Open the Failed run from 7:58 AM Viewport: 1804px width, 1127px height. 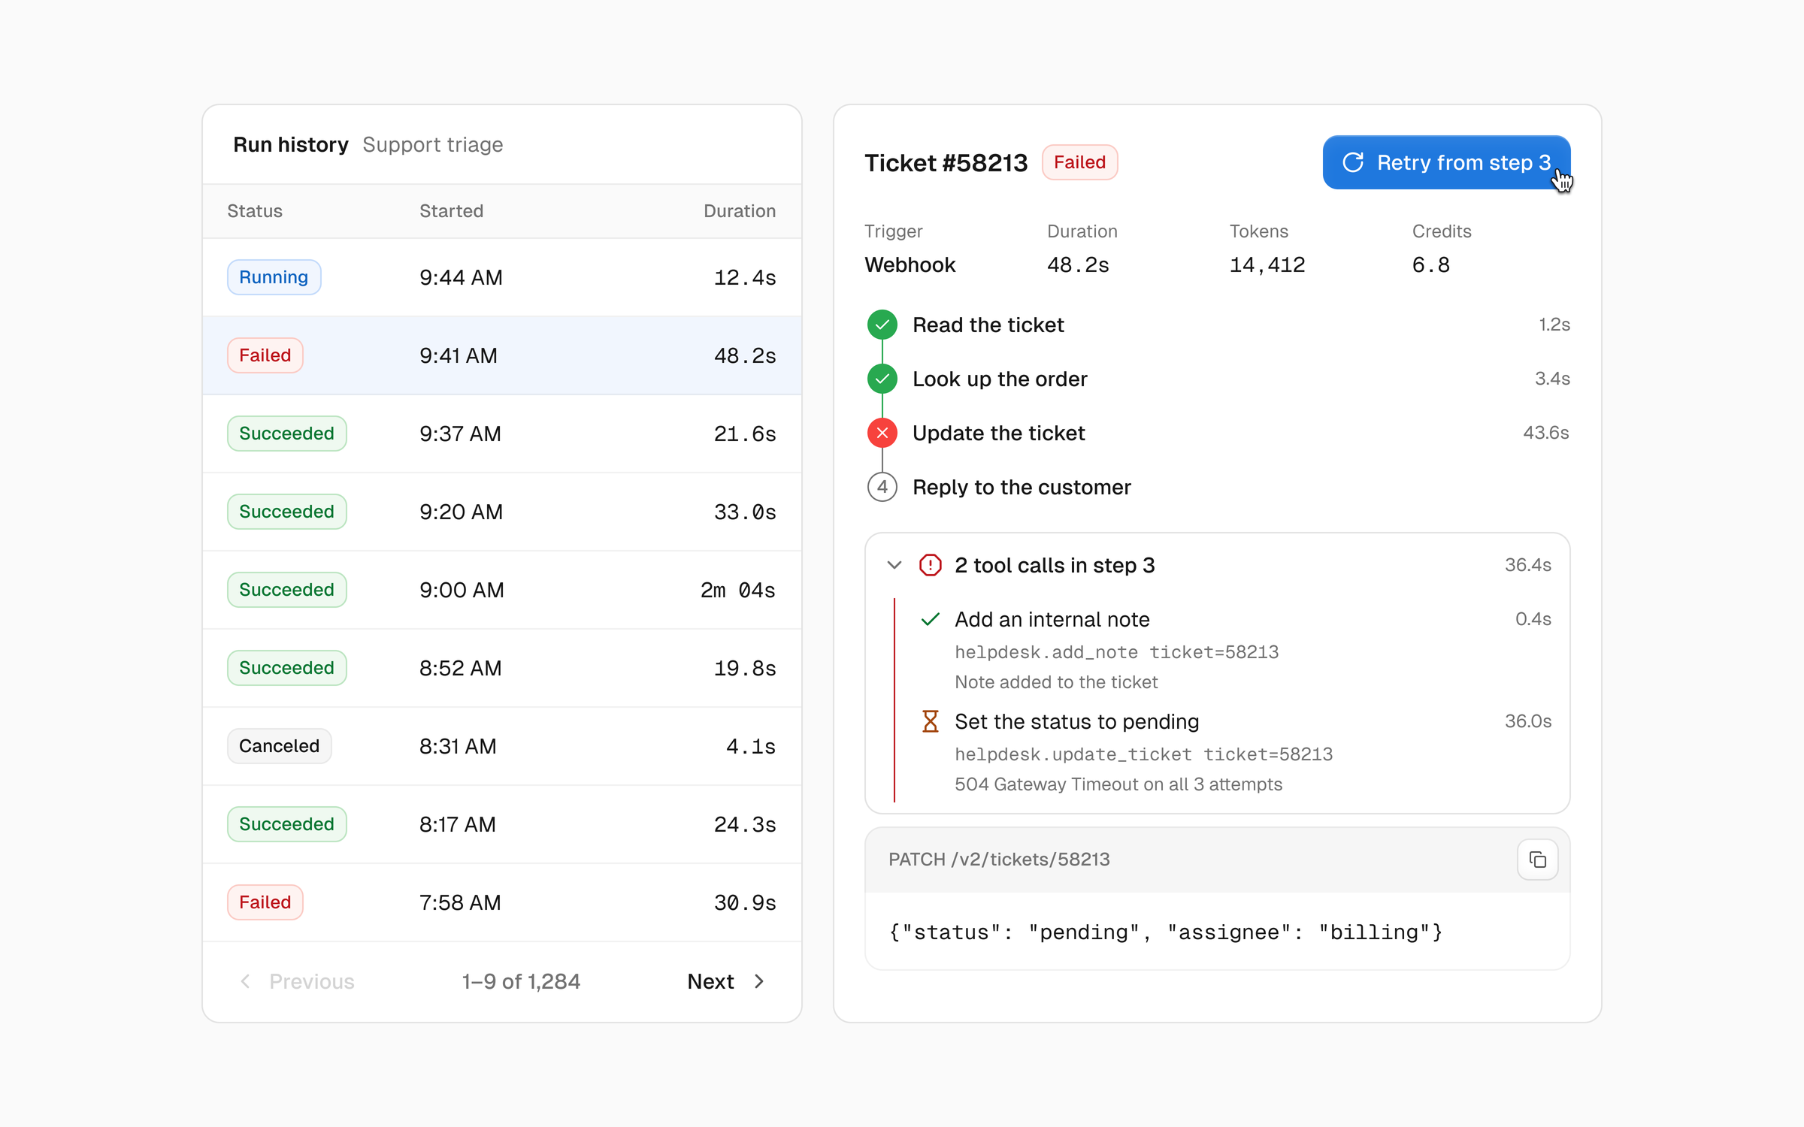(x=502, y=902)
